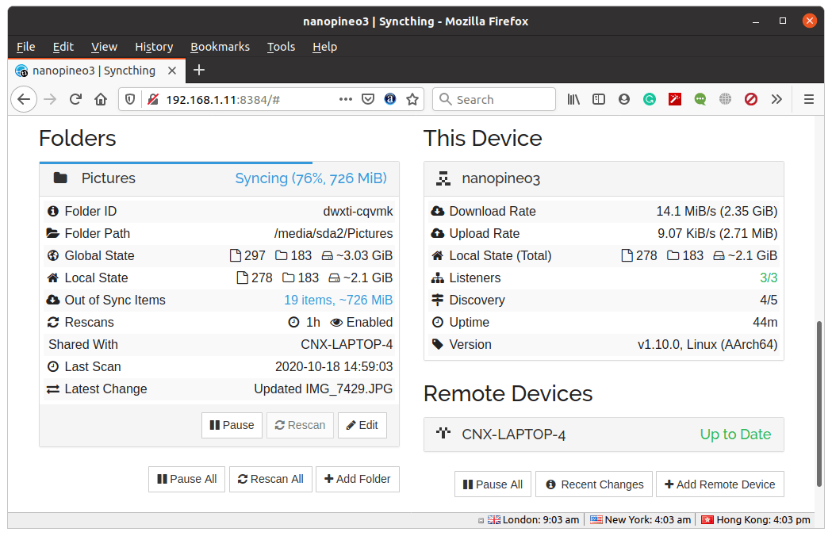832x536 pixels.
Task: Show insecure connection padlock info
Action: [x=153, y=99]
